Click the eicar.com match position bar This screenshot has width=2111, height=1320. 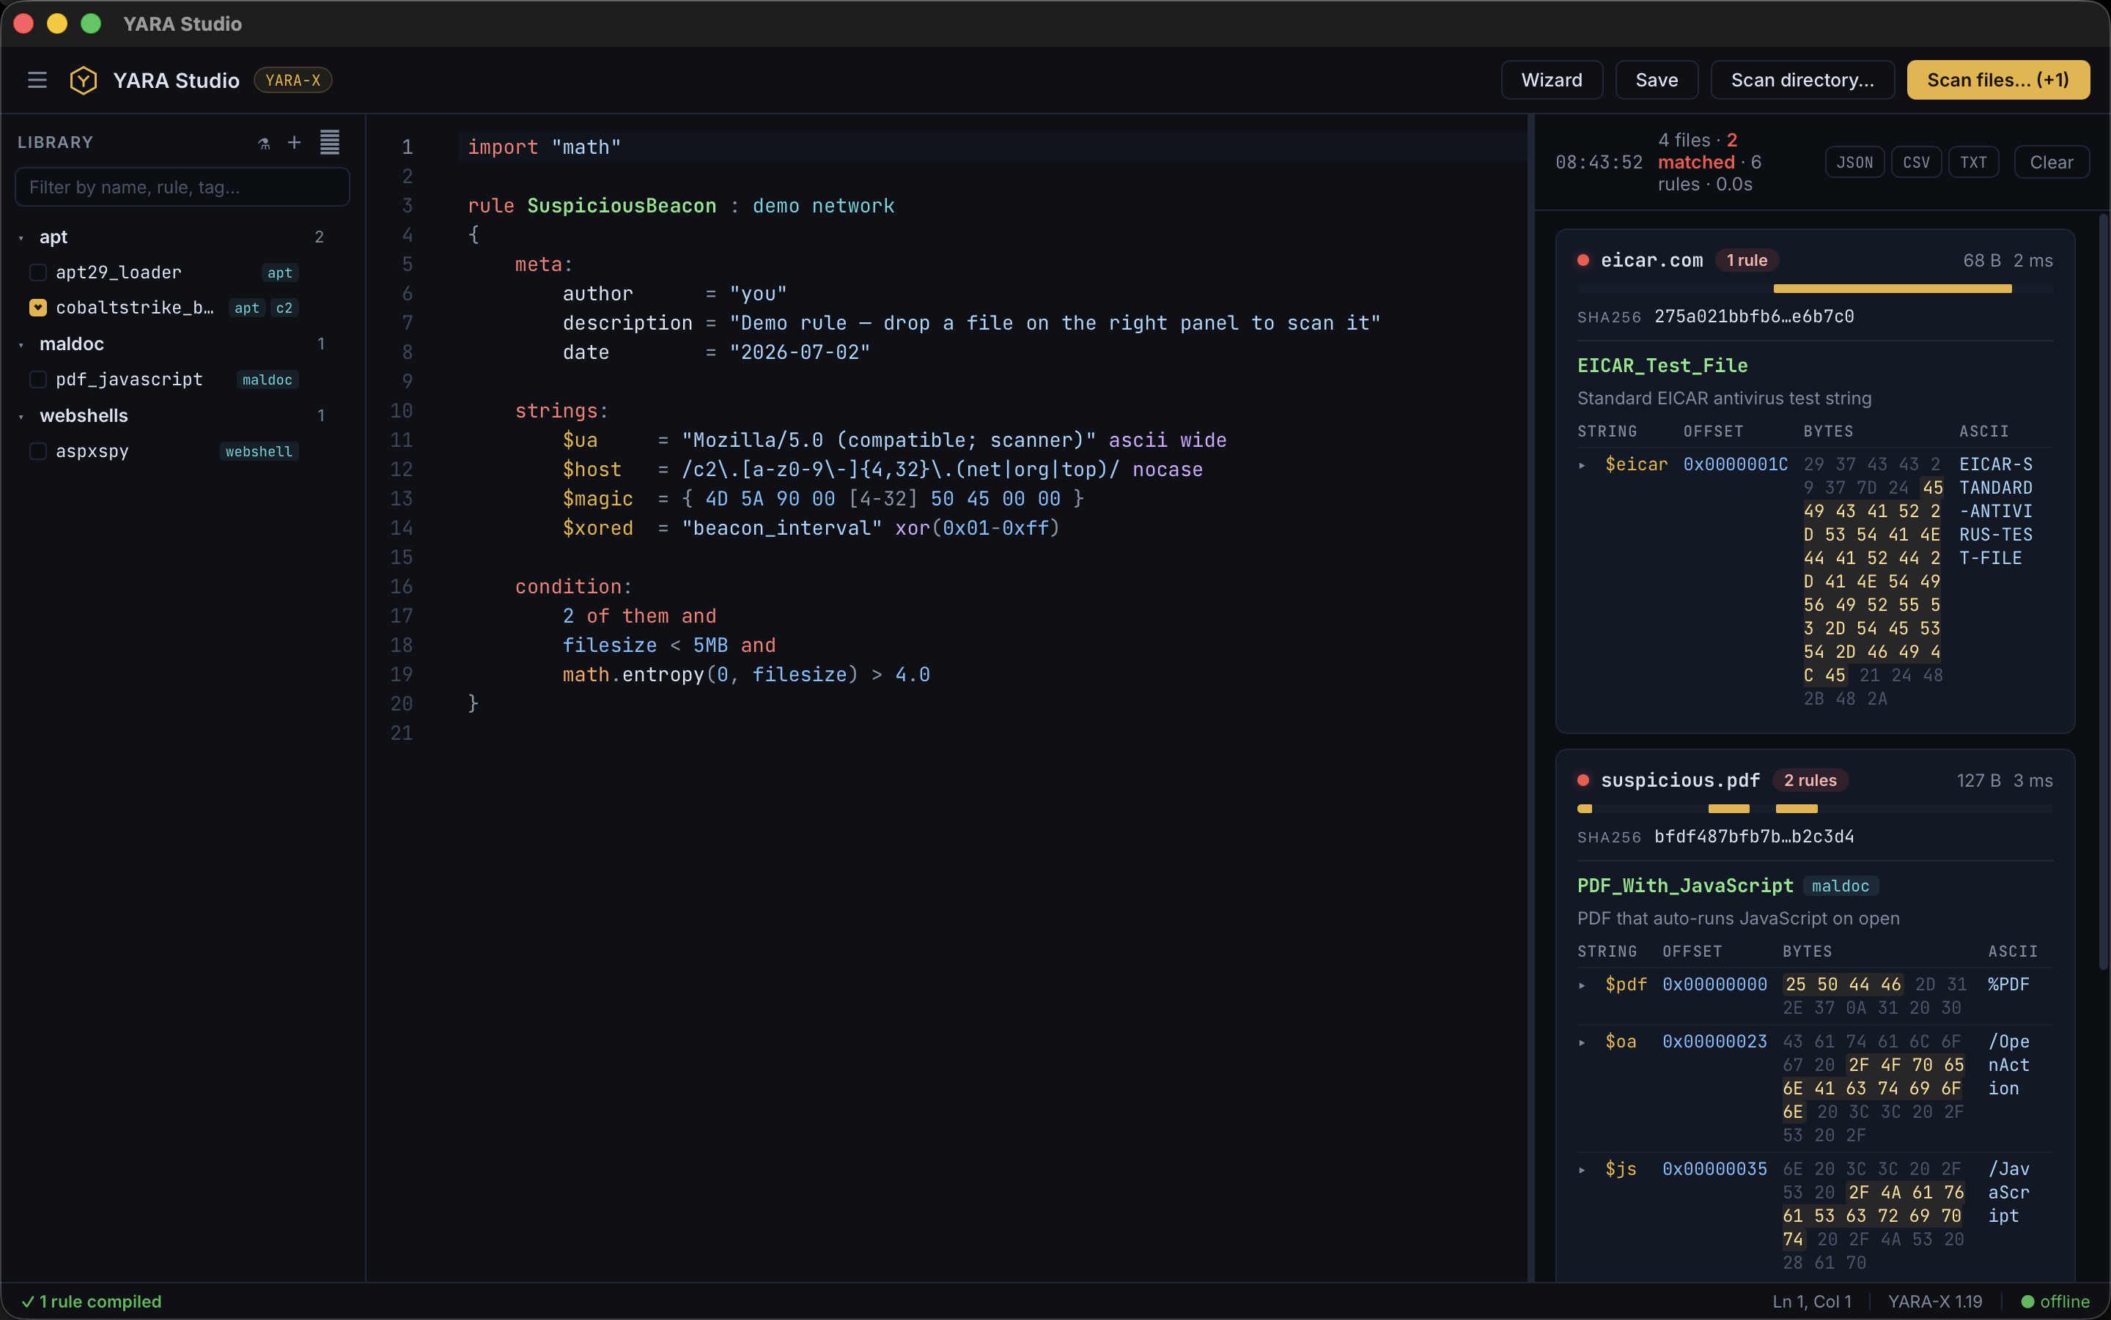(1815, 288)
